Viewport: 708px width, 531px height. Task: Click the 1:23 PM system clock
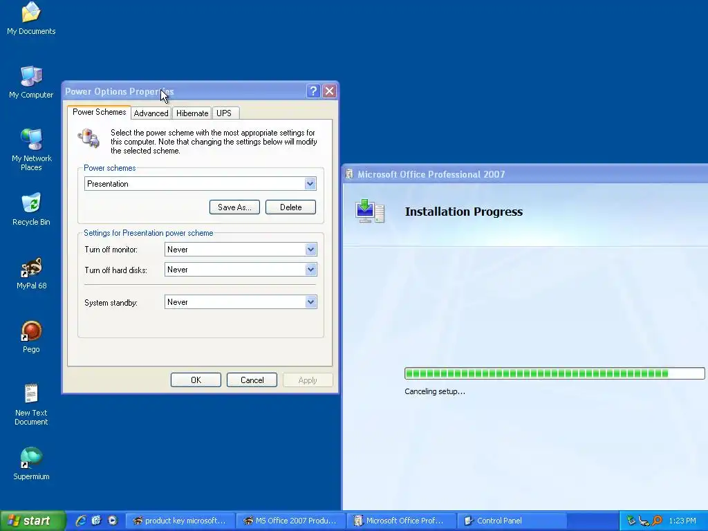[x=682, y=521]
